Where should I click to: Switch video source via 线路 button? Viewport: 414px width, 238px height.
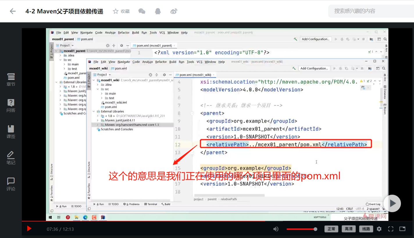(x=366, y=229)
